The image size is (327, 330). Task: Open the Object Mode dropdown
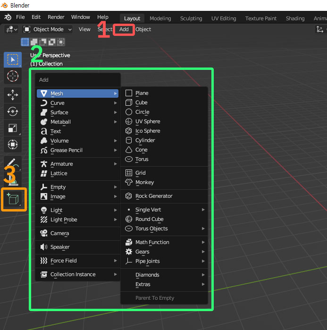[47, 29]
